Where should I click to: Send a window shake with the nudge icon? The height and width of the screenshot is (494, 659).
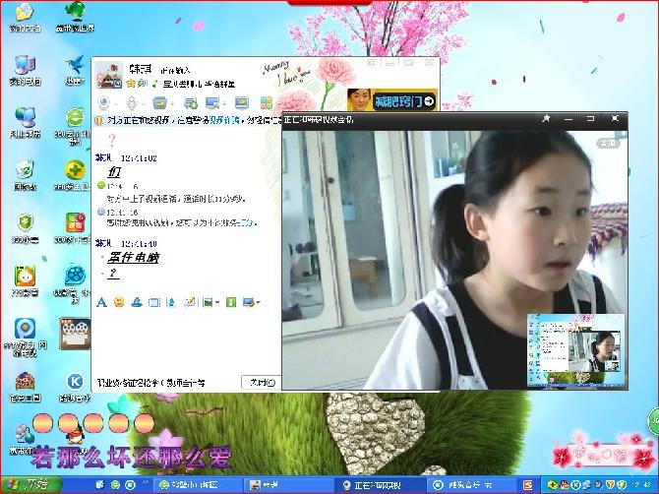click(x=154, y=302)
